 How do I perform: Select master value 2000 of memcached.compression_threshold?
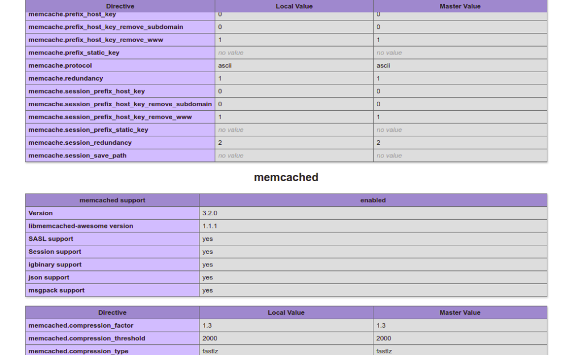coord(384,339)
